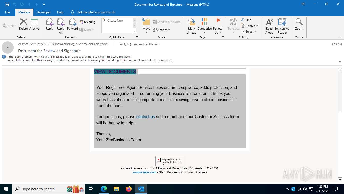Viewport: 344px width, 194px height.
Task: Go to next item with the down arrow
Action: 37,4
